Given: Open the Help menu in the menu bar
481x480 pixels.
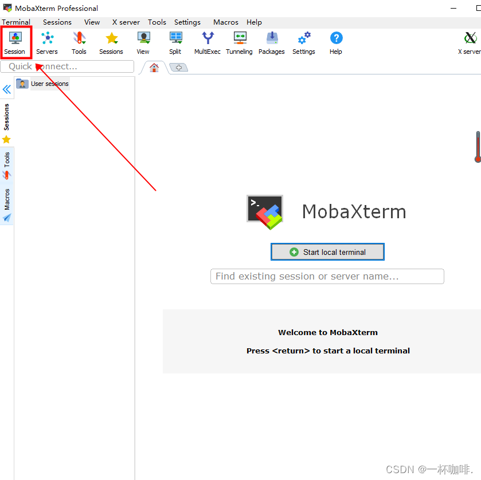Looking at the screenshot, I should click(x=254, y=22).
